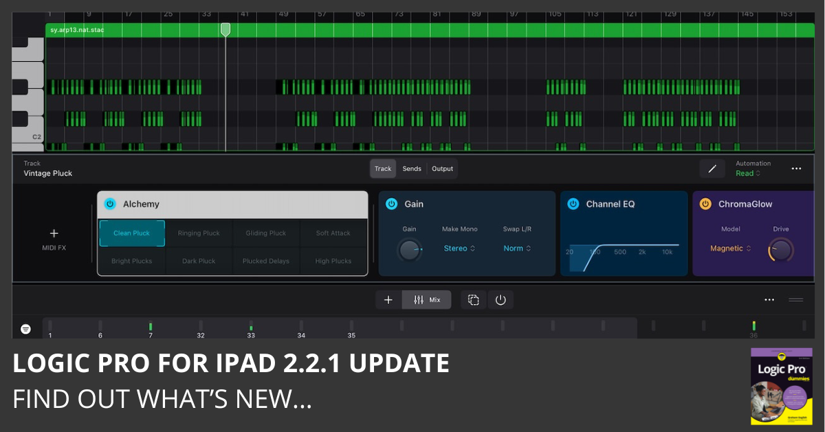
Task: Select the Ringing Pluck preset
Action: 199,233
